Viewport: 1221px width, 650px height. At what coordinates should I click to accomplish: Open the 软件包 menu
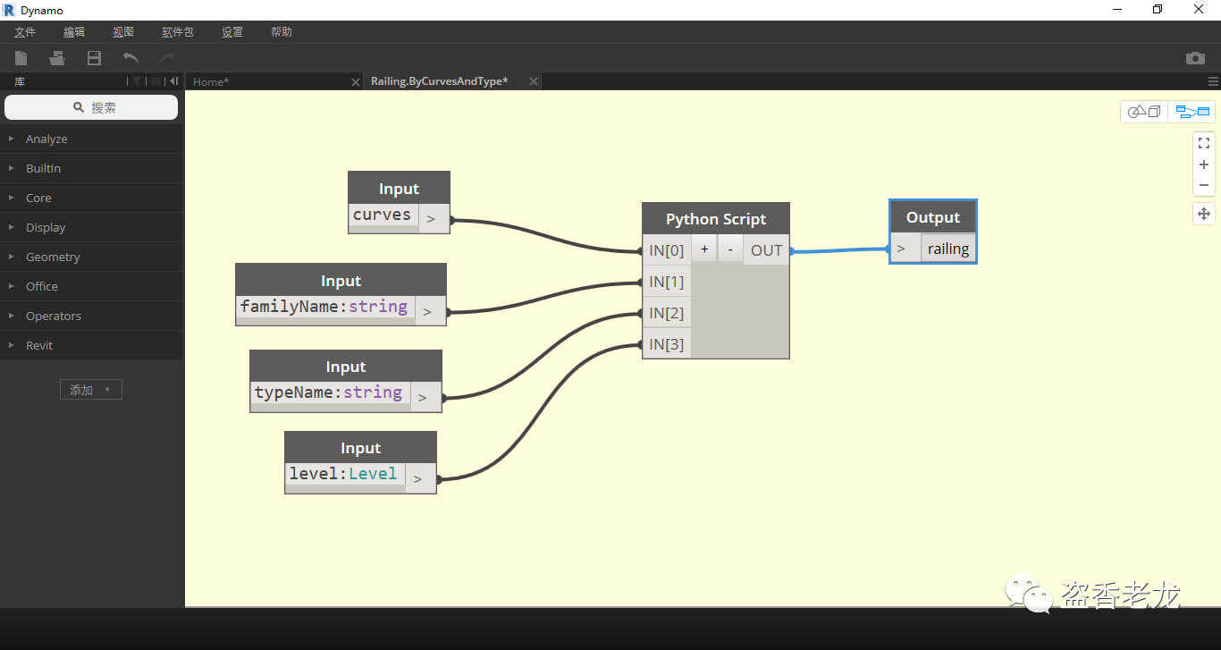[178, 32]
